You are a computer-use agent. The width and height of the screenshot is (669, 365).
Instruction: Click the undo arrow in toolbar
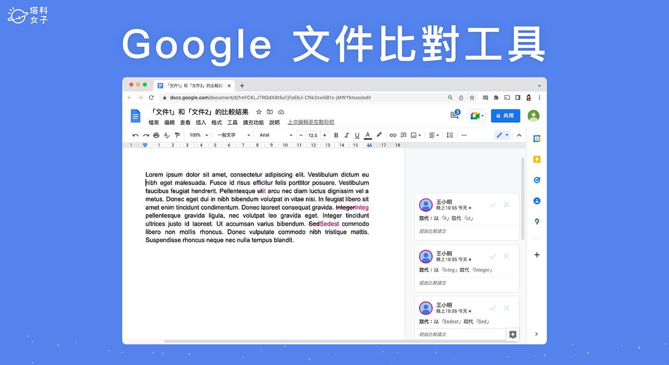136,135
